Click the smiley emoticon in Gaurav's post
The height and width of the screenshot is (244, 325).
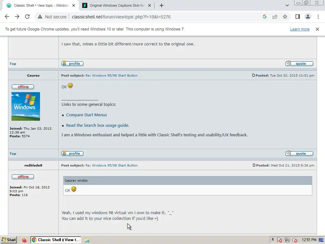point(70,85)
